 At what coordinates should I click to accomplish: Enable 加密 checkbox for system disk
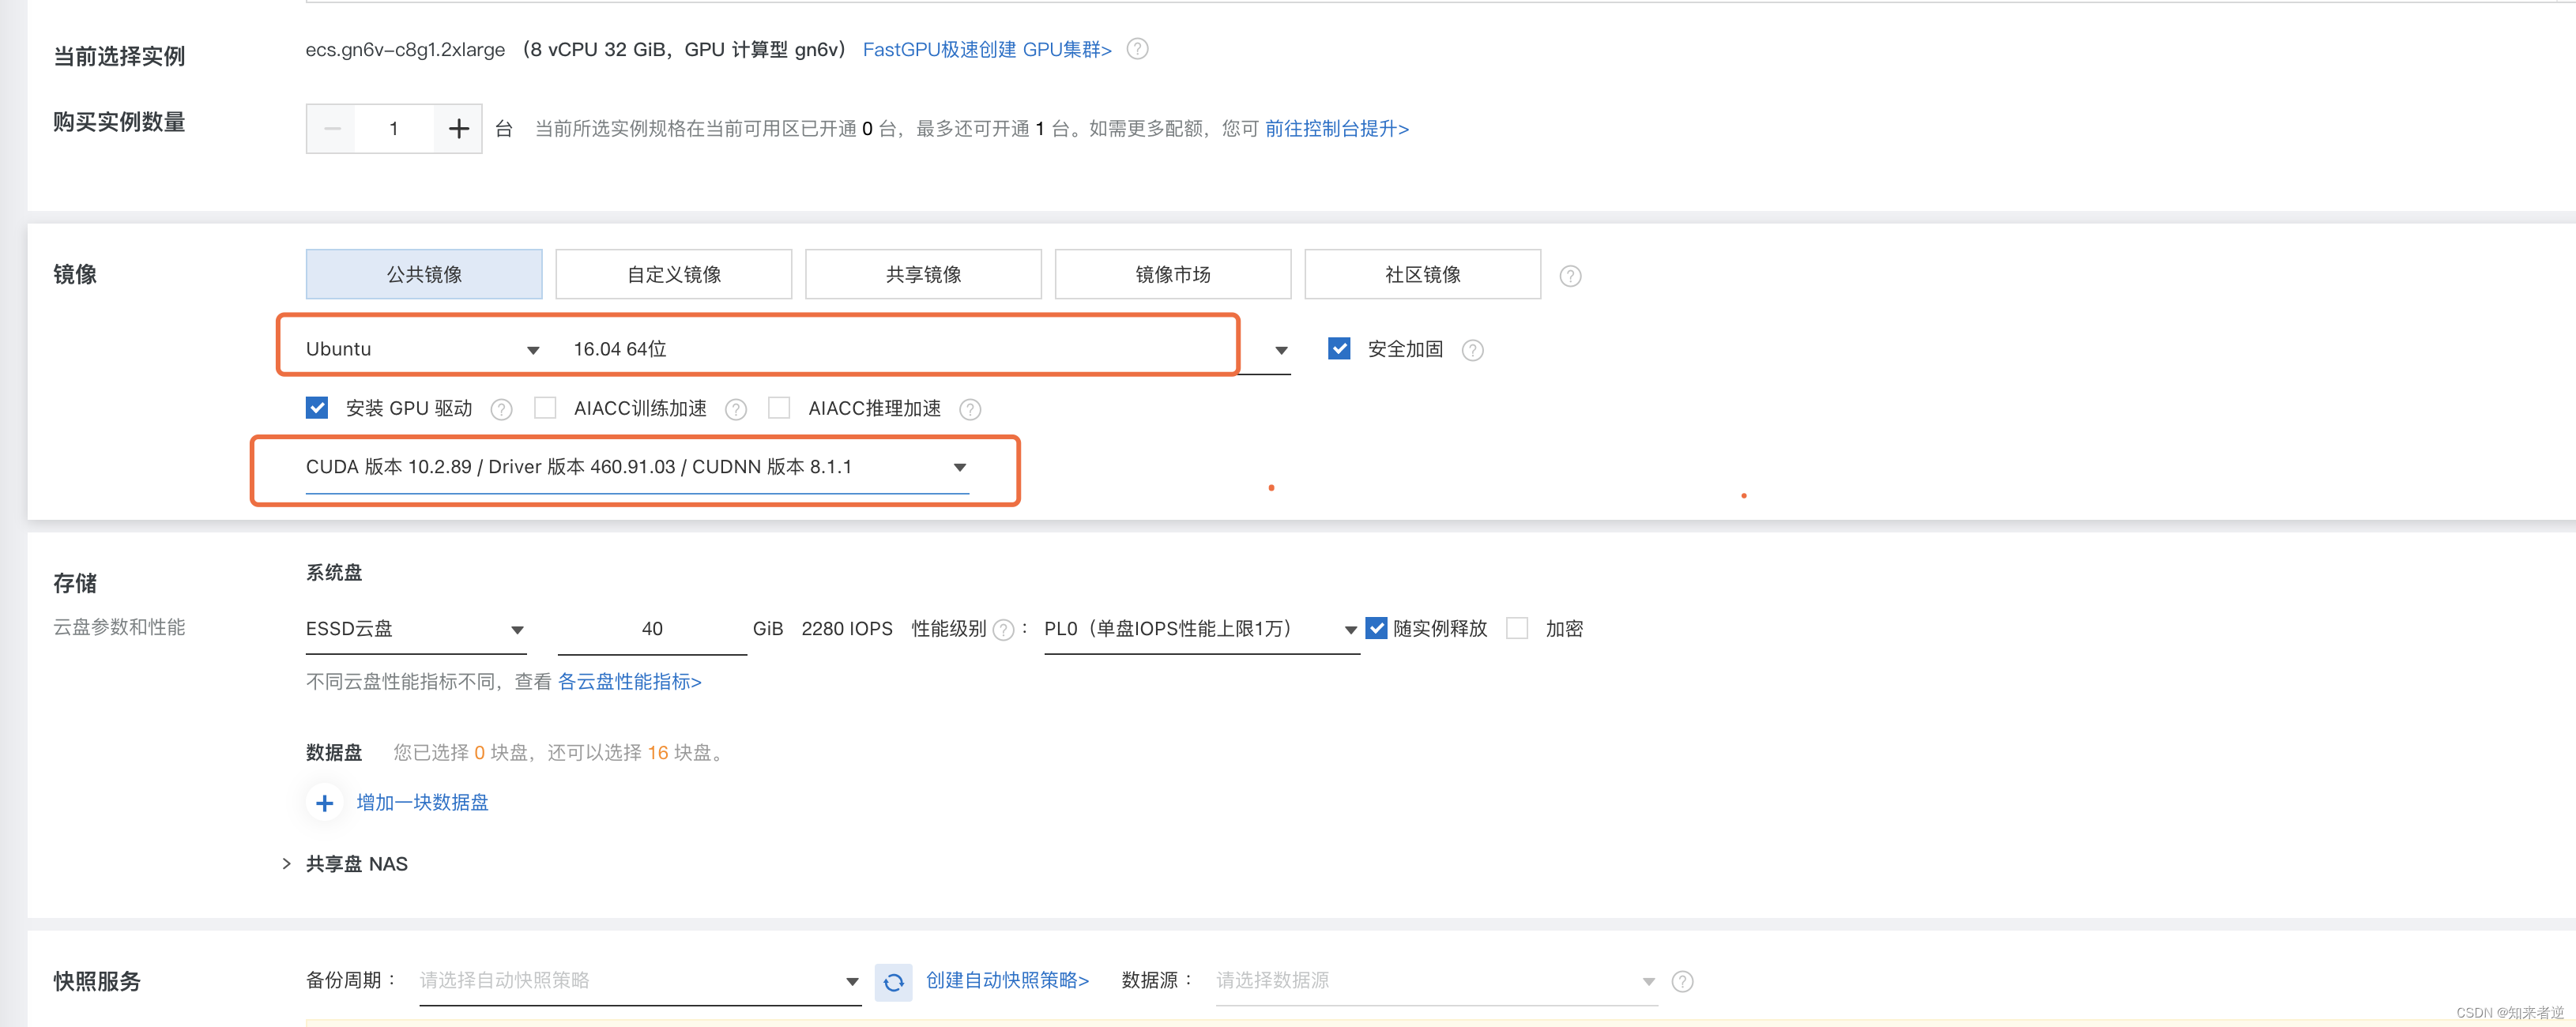(x=1517, y=628)
